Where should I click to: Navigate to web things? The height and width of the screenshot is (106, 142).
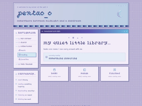(26, 64)
